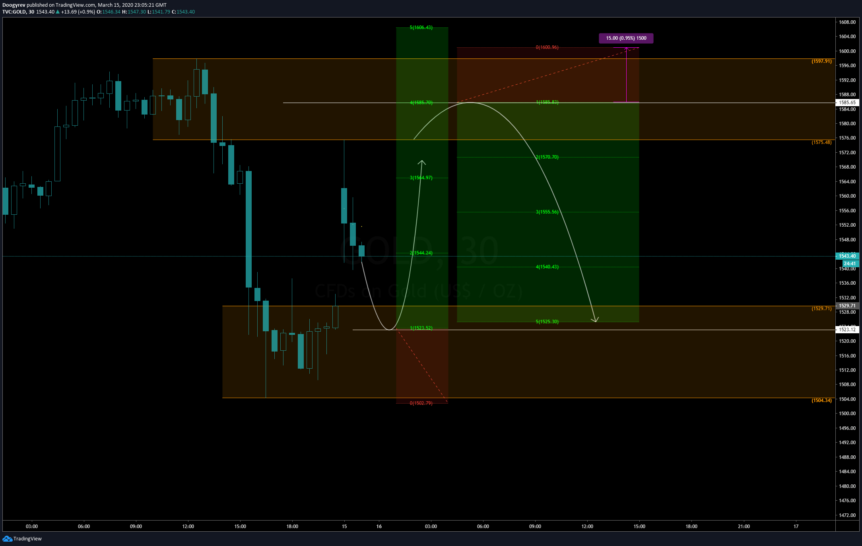Click the Fibonacci label 4(1585.70)

point(421,103)
